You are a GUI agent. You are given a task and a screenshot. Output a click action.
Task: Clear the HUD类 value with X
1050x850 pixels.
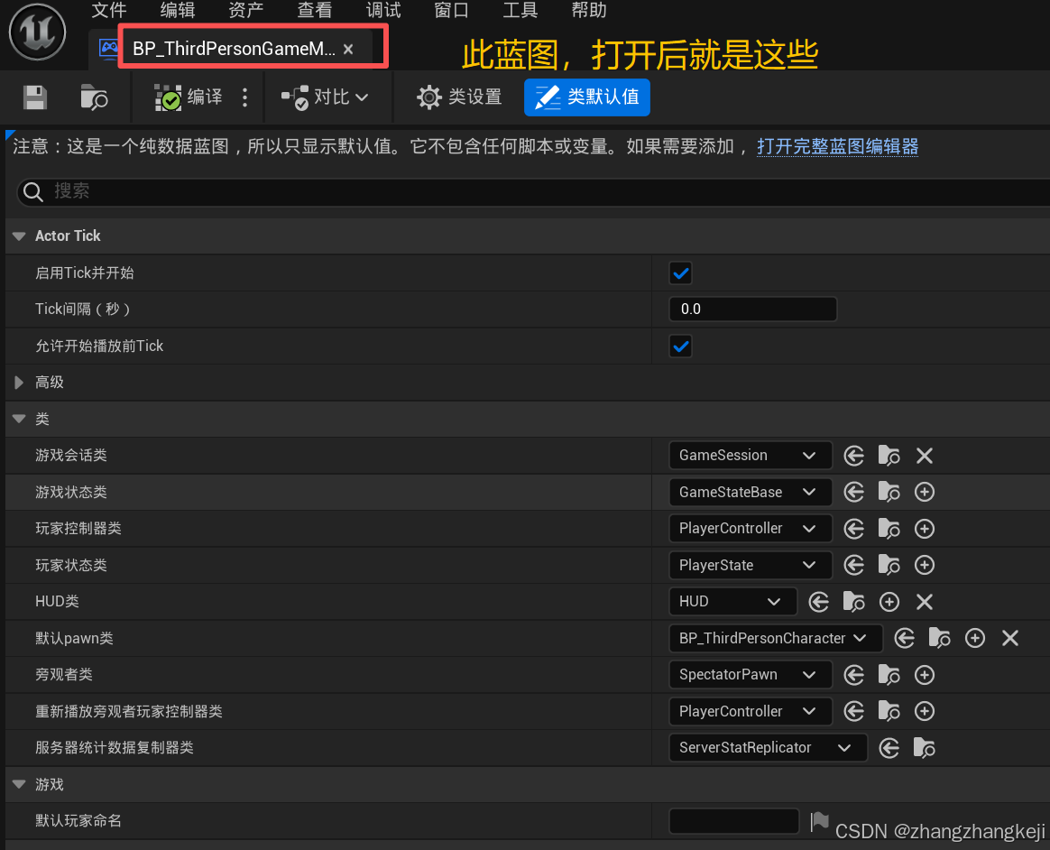(924, 602)
